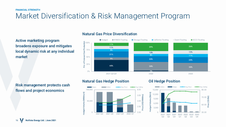Click the '100,000' tick in the gas hedge chart

(89, 90)
